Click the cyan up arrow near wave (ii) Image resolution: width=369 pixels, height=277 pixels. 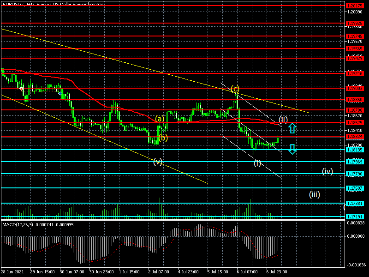pyautogui.click(x=292, y=128)
